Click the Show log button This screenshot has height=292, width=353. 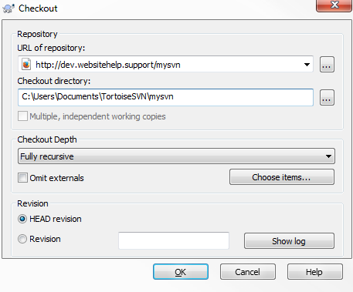[289, 241]
